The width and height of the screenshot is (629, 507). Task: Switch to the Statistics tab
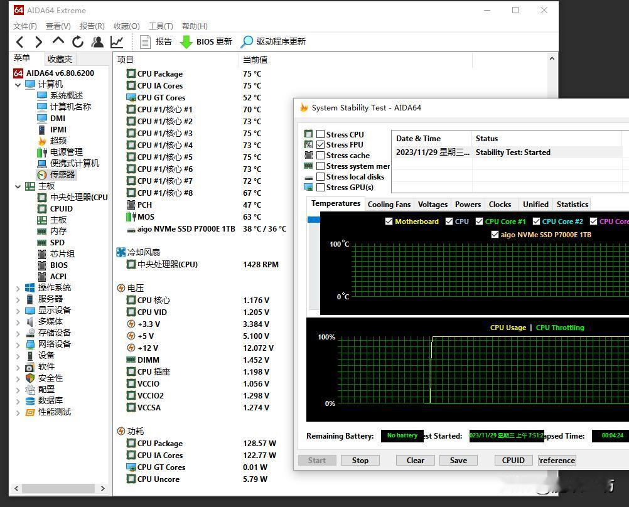pyautogui.click(x=573, y=205)
